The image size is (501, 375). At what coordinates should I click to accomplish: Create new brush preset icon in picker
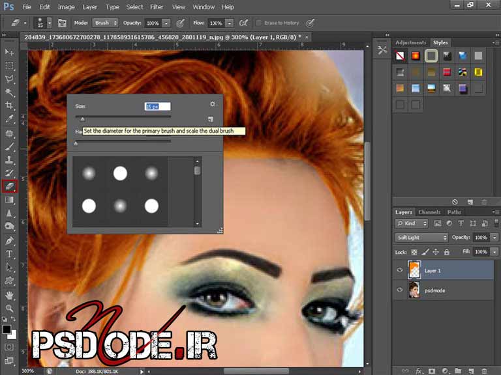coord(211,119)
